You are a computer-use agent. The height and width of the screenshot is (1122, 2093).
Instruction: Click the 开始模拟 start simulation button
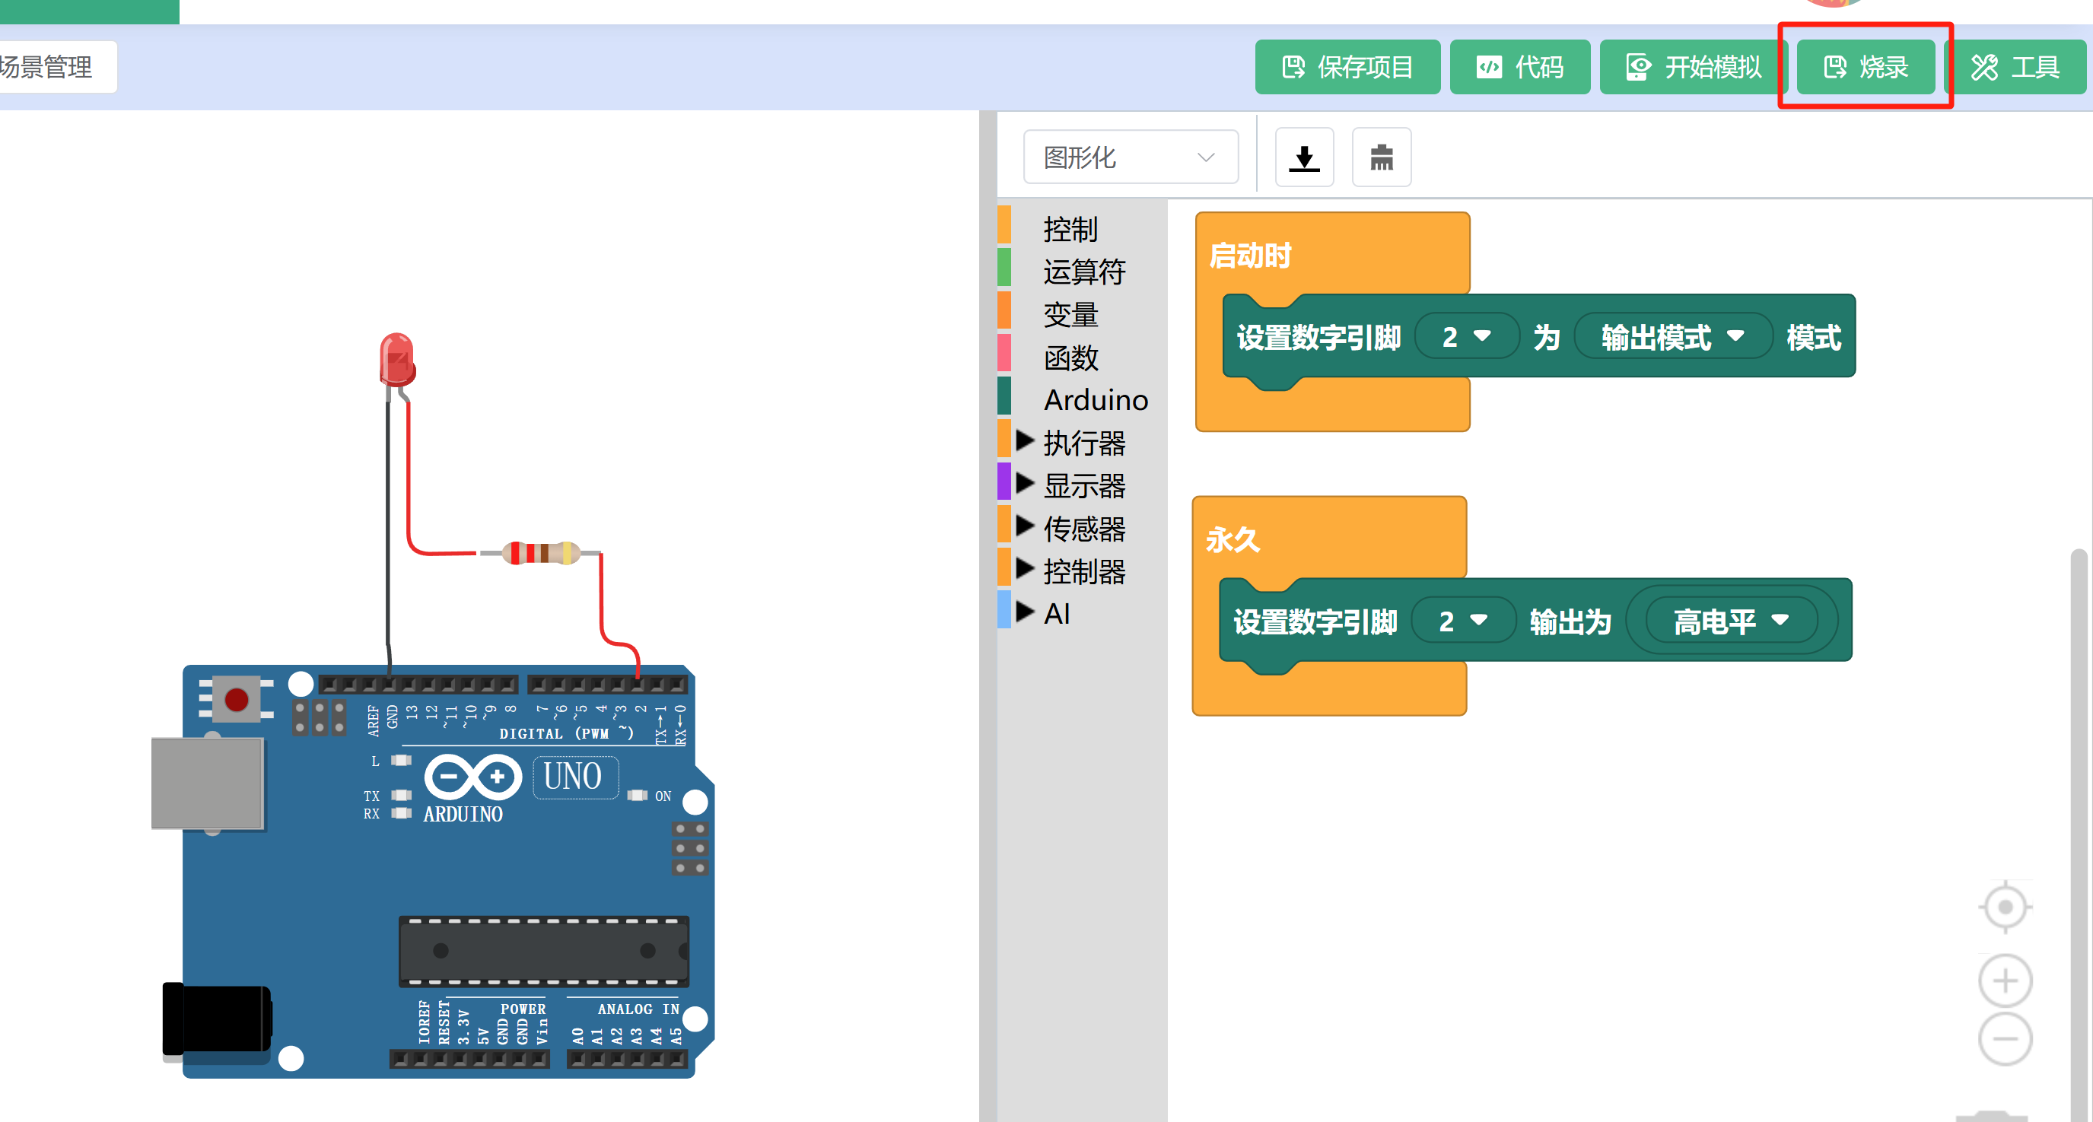point(1693,67)
